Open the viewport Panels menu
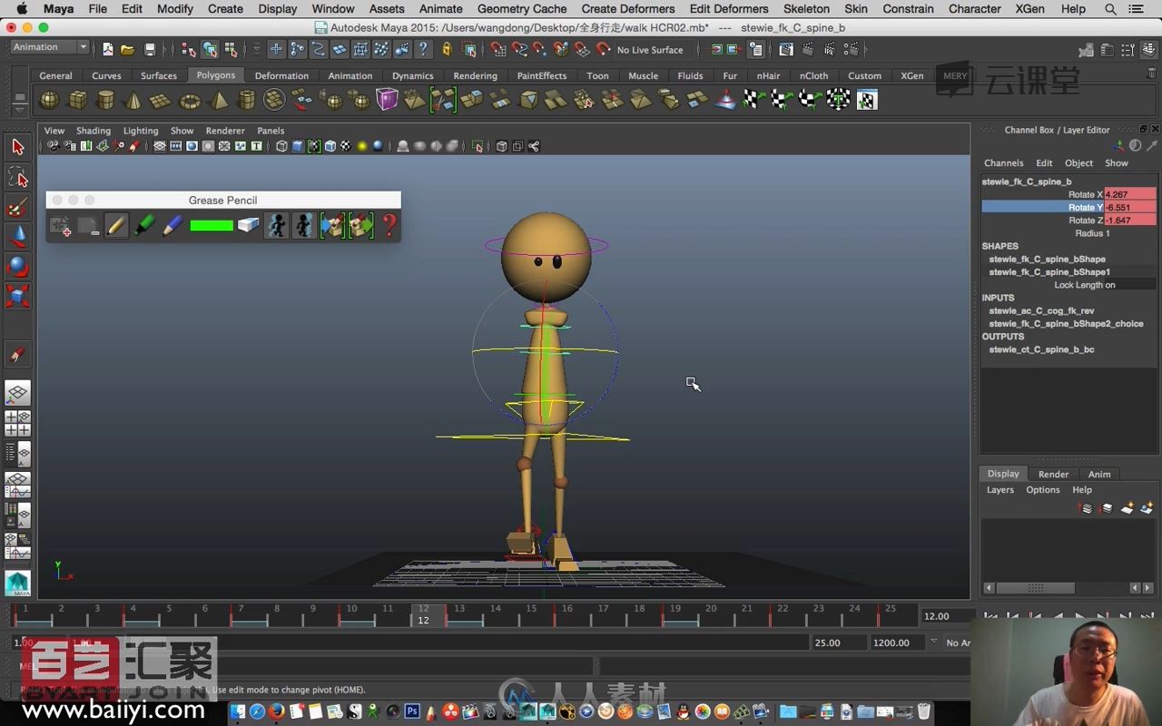 coord(271,131)
